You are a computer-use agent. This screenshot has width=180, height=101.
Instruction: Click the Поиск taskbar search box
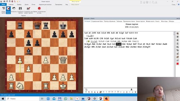(22, 98)
